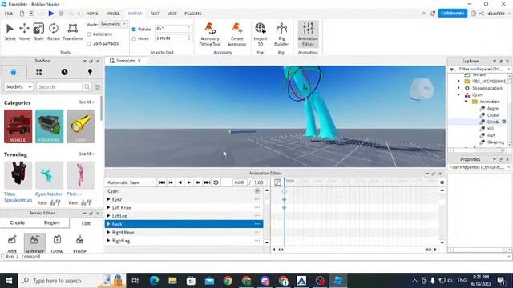Open the Toolbox filter options icon
Viewport: 513px width, 288px height.
[x=97, y=87]
